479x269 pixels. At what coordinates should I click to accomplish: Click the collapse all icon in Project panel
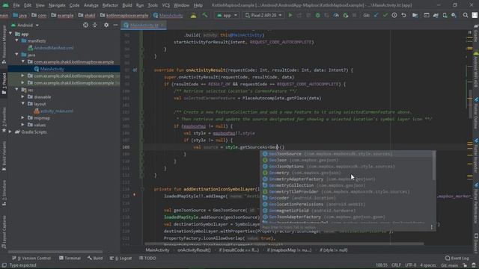(x=95, y=25)
